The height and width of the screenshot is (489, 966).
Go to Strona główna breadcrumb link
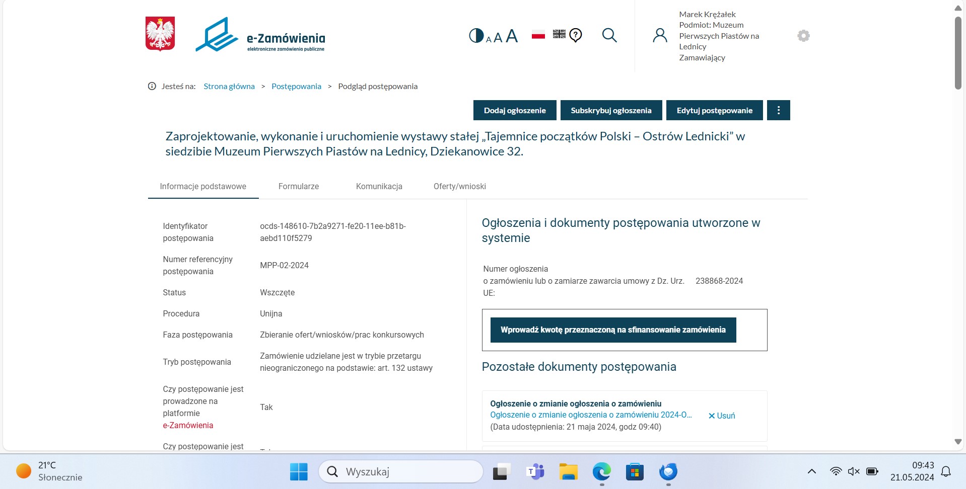pyautogui.click(x=229, y=87)
